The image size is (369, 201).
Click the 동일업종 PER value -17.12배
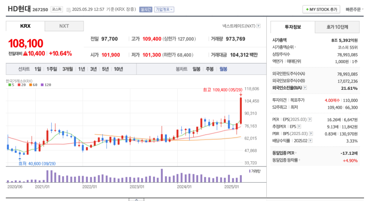pos(349,153)
